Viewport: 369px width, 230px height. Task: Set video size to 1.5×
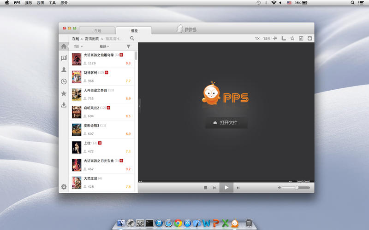click(267, 39)
